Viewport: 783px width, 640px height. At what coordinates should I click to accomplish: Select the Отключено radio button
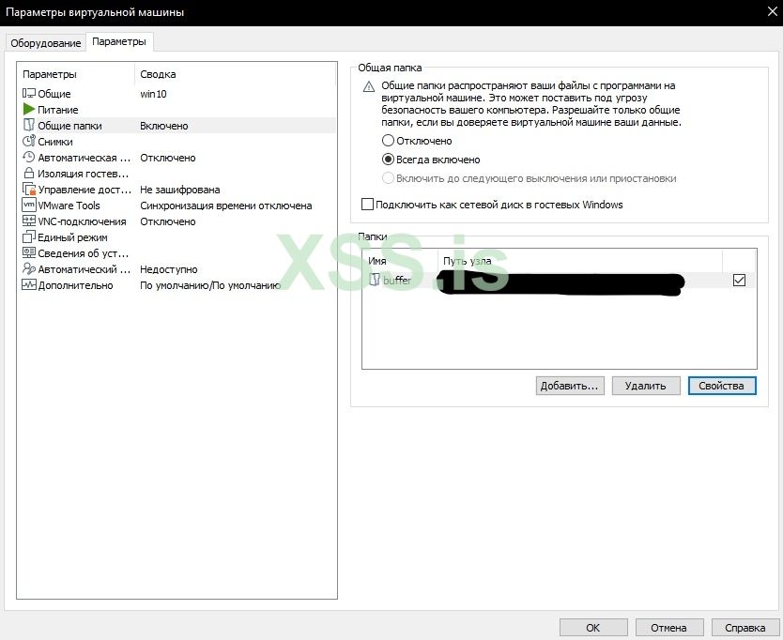pyautogui.click(x=388, y=141)
